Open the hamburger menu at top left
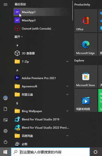 click(5, 4)
